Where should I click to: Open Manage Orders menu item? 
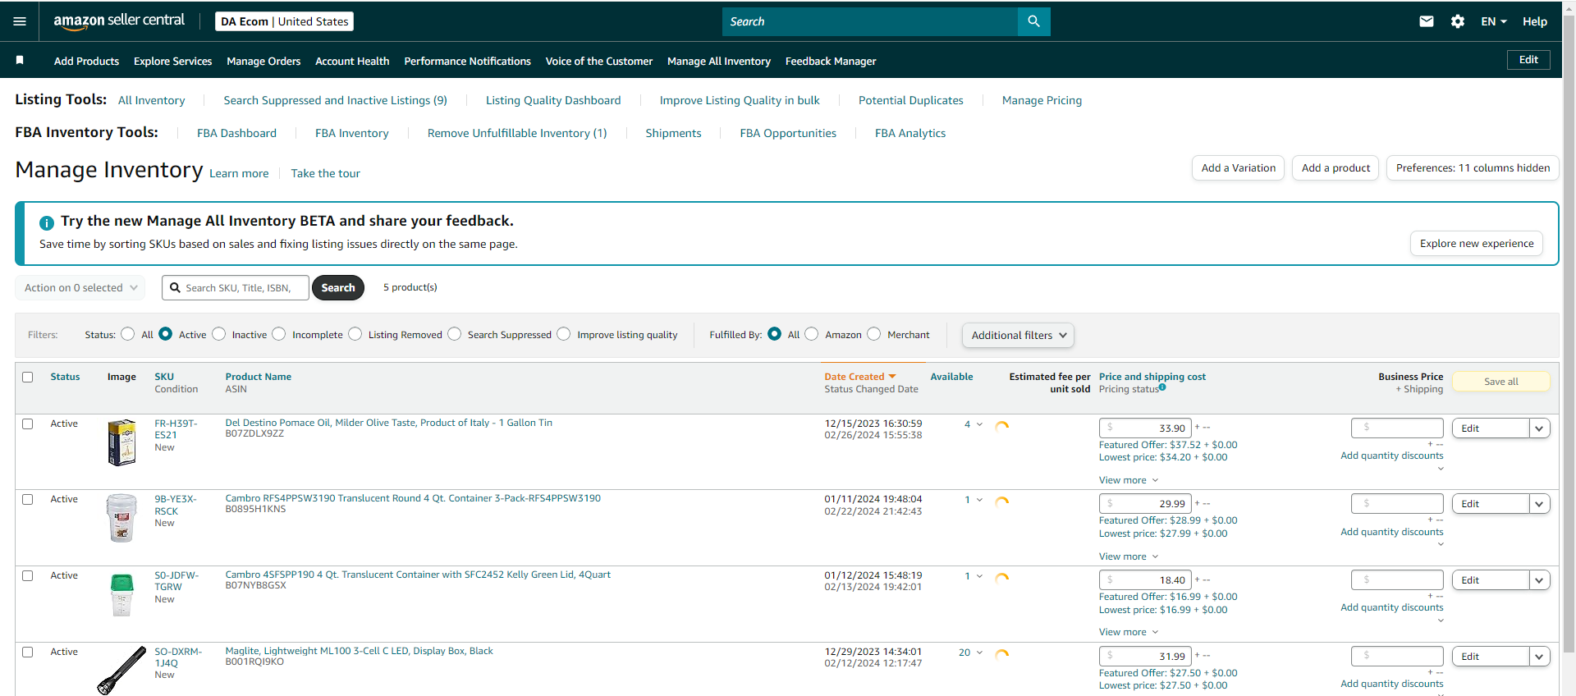(x=263, y=61)
